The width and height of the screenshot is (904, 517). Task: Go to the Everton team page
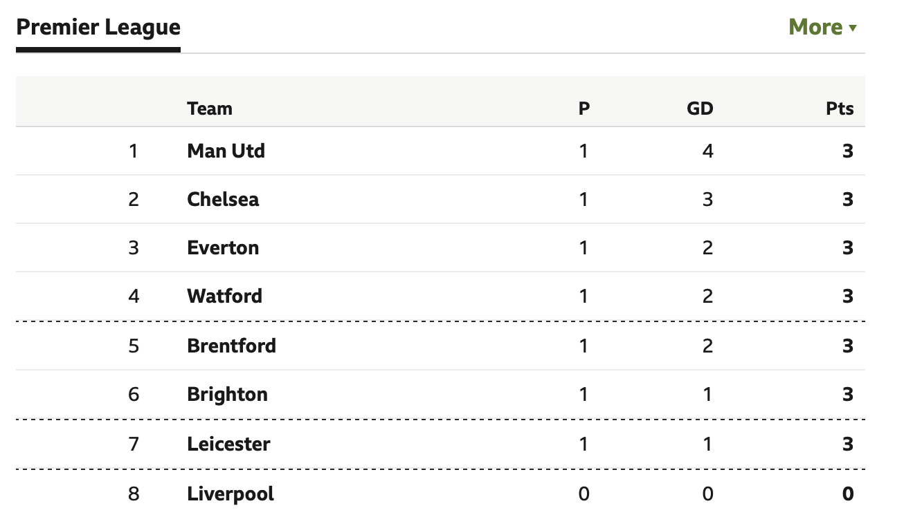pos(223,247)
